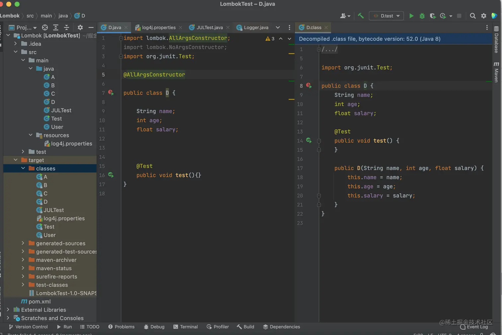Collapse the src folder
The width and height of the screenshot is (502, 335).
click(x=15, y=52)
